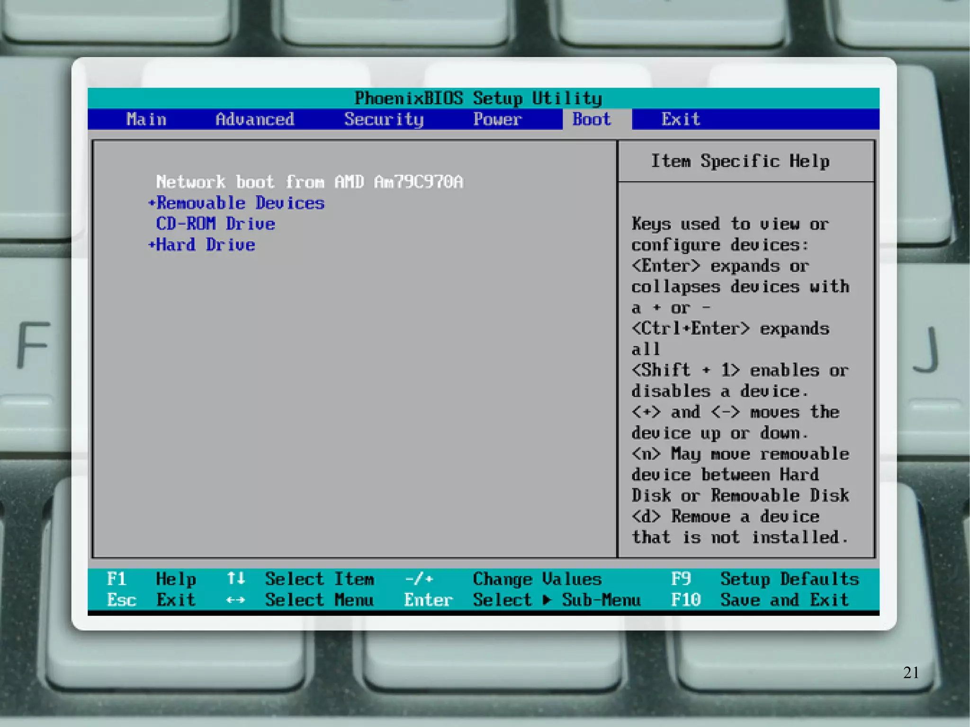
Task: Click the up-down arrows Select Item icon
Action: [235, 579]
